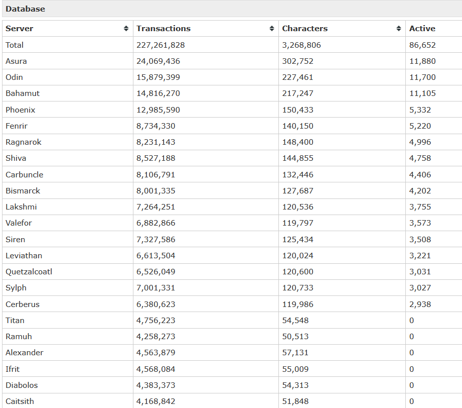Click the Characters column header
Viewport: 462px width, 408px height.
342,28
